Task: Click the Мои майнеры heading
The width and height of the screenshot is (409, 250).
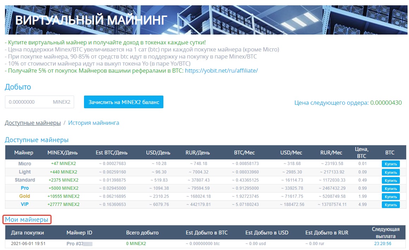Action: [x=26, y=220]
